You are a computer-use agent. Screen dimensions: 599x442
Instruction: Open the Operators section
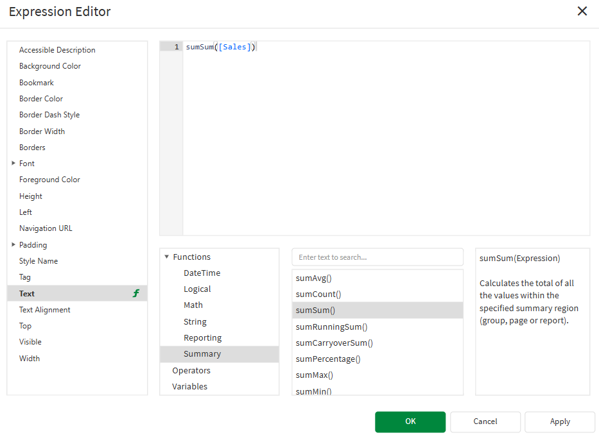pyautogui.click(x=191, y=370)
